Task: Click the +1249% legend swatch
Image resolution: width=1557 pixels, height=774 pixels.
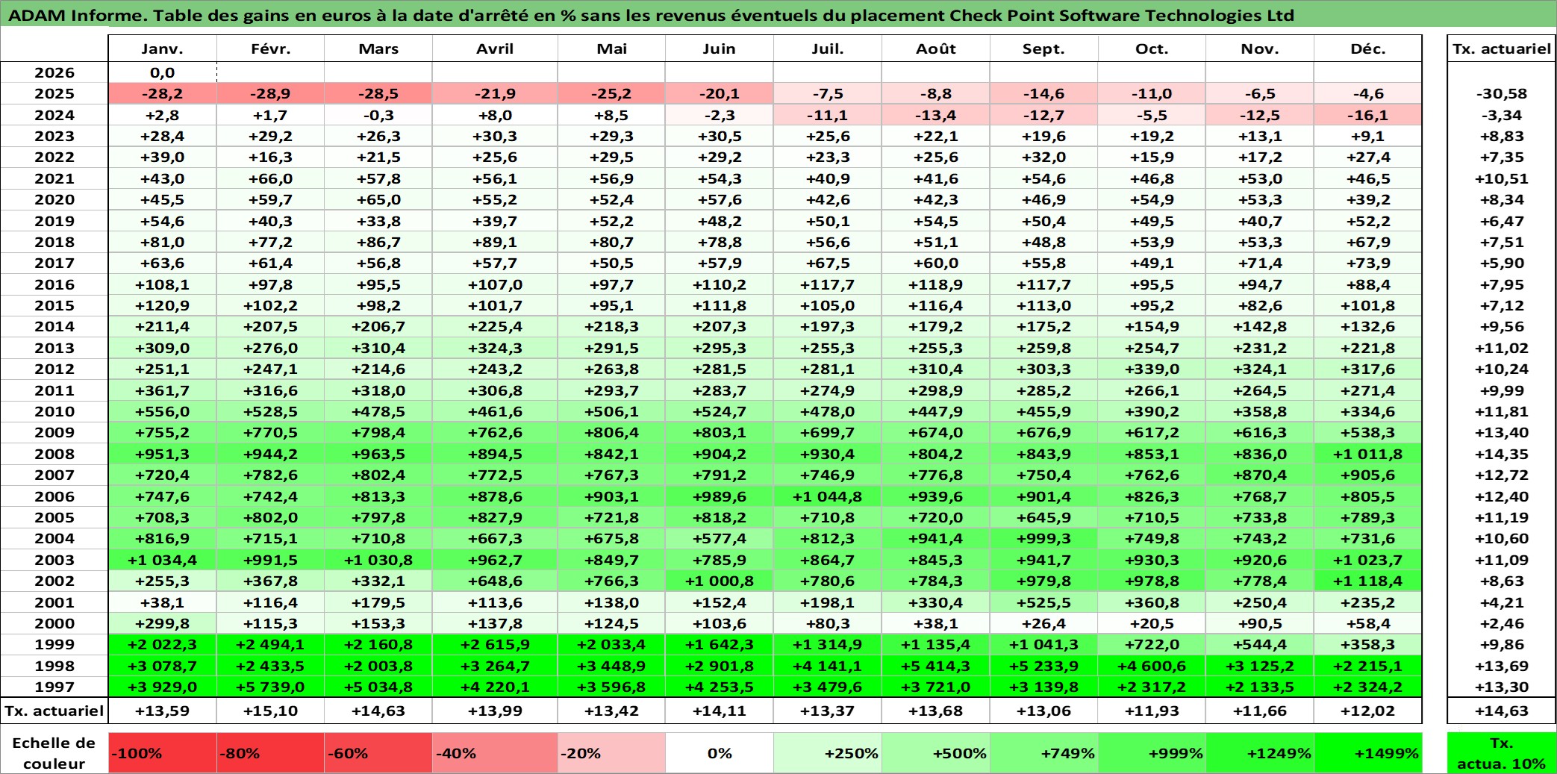Action: (x=1260, y=753)
